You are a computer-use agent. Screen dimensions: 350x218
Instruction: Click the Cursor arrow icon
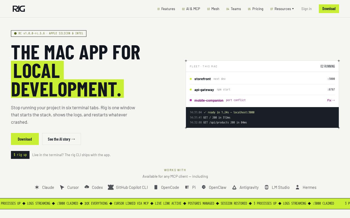(x=62, y=187)
